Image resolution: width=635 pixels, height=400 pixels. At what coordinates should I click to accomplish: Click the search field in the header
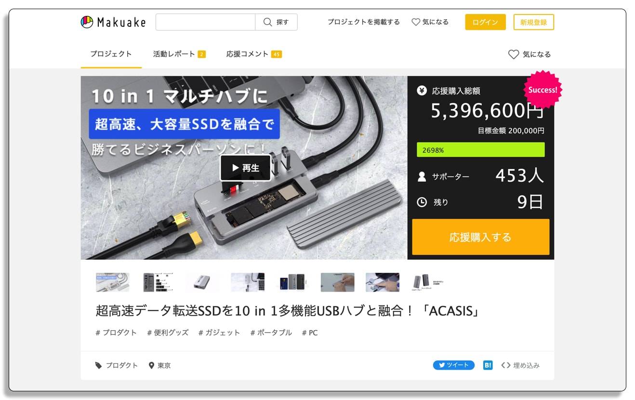coord(205,22)
